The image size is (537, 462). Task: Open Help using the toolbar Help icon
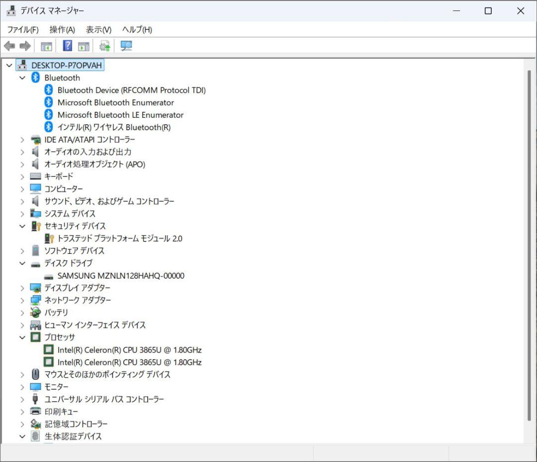pos(66,46)
